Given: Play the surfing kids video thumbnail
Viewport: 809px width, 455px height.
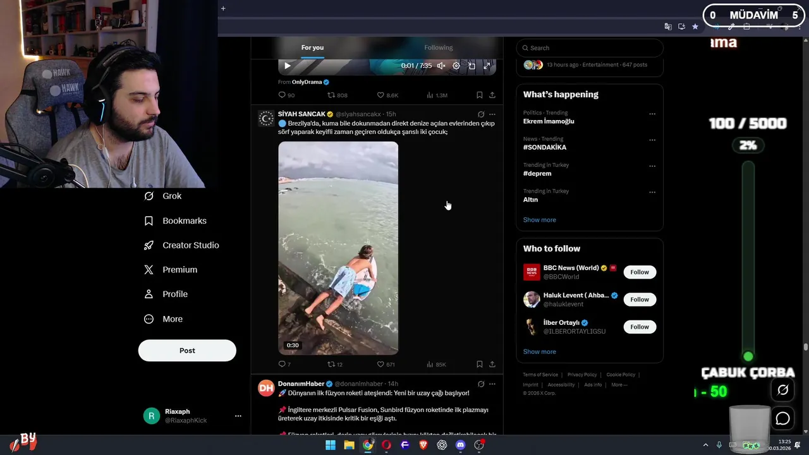Looking at the screenshot, I should click(338, 248).
